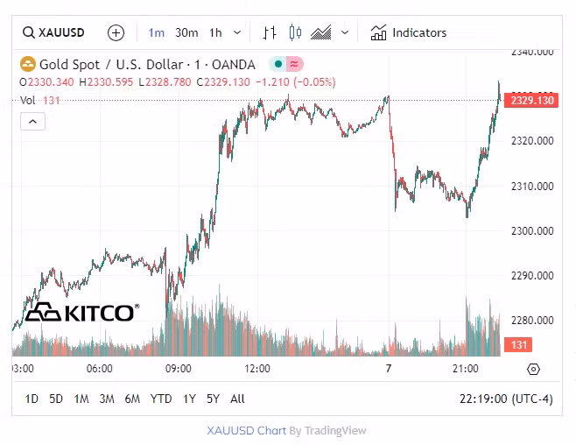Image resolution: width=576 pixels, height=445 pixels.
Task: Open the Indicators menu
Action: point(409,33)
